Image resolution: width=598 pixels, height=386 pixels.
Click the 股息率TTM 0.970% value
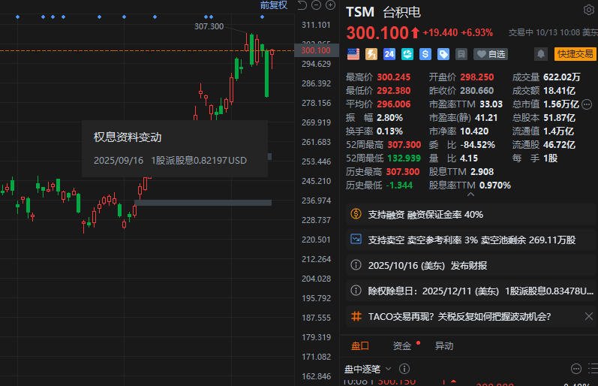pos(495,185)
